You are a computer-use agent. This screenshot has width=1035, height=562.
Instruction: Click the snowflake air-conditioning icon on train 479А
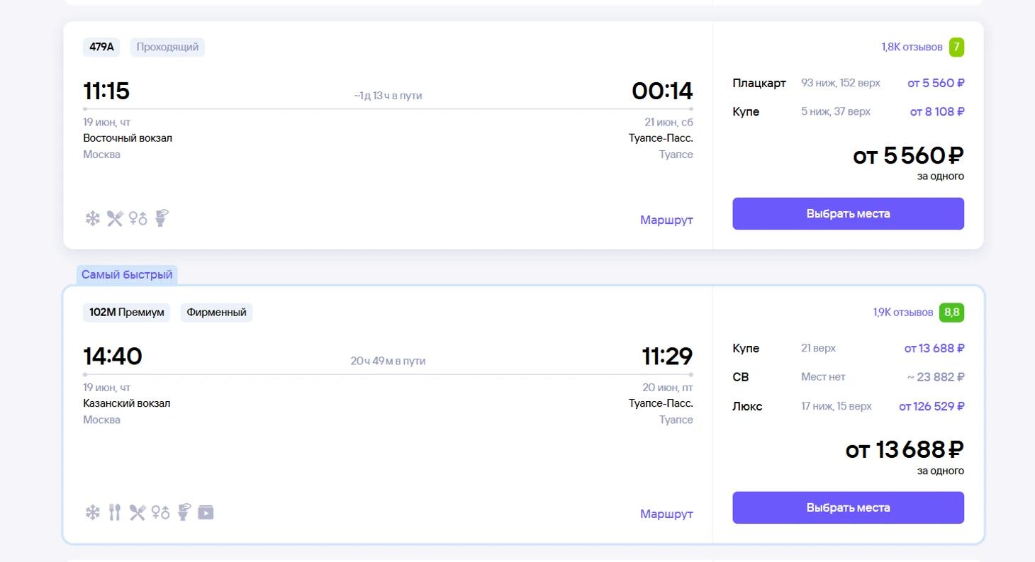point(93,219)
